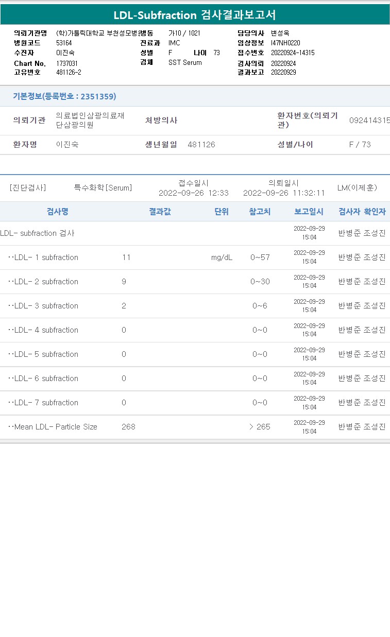
Task: Select the LDL- 2 subfraction row
Action: click(195, 282)
